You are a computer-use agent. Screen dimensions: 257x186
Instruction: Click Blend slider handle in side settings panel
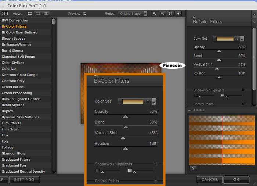219,60
